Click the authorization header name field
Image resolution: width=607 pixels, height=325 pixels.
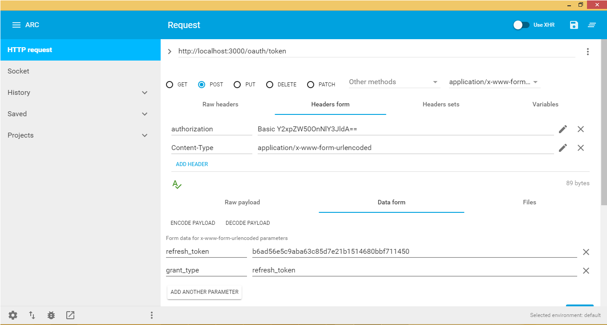click(x=212, y=129)
